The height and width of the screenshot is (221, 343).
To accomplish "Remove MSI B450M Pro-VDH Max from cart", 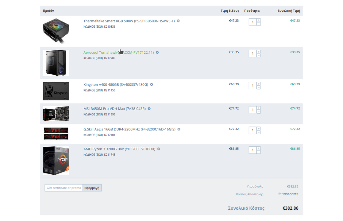I will click(x=149, y=109).
